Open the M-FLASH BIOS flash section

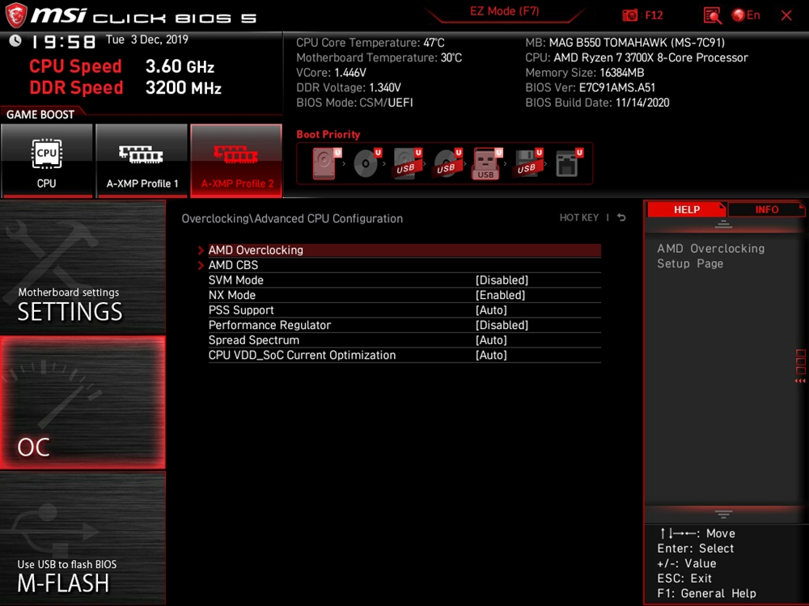(83, 537)
